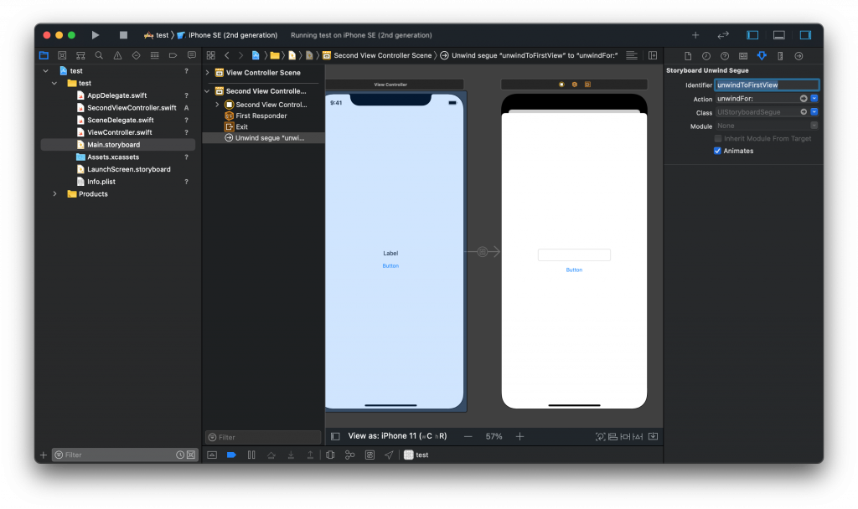The height and width of the screenshot is (509, 858).
Task: Select ViewController.swift in file navigator
Action: (119, 132)
